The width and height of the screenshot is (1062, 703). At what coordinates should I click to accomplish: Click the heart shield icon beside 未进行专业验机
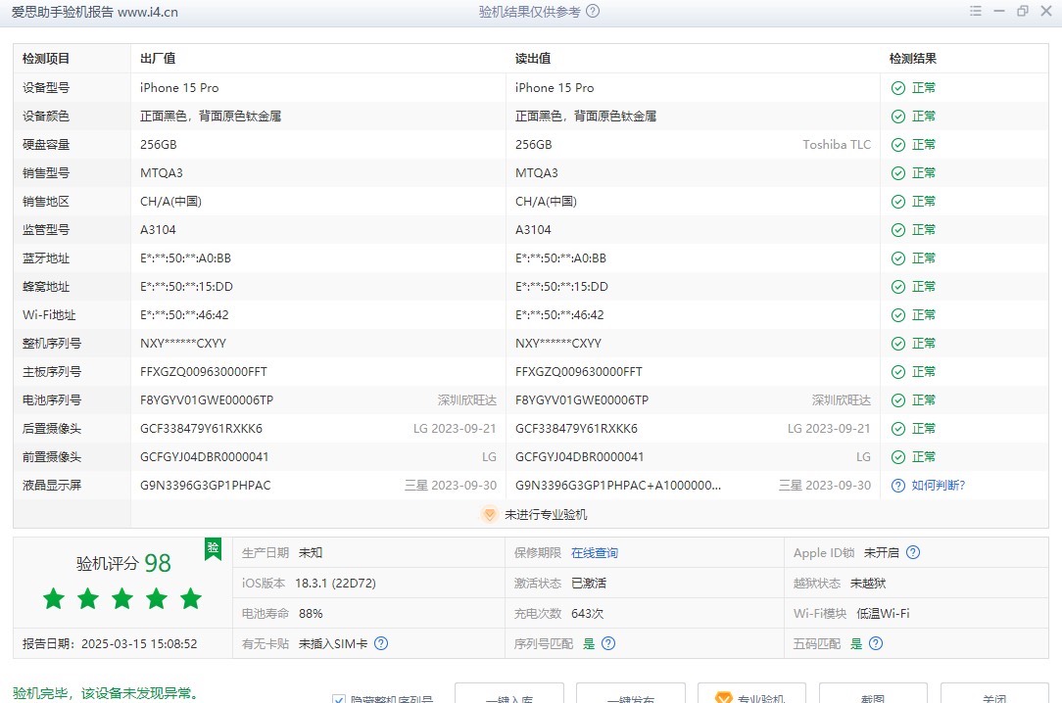pyautogui.click(x=489, y=514)
